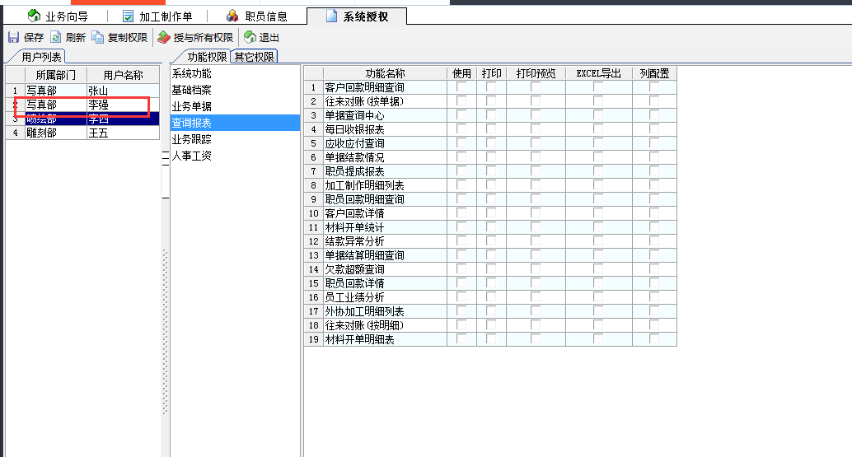
Task: Click the 所属部门 column header
Action: [x=56, y=75]
